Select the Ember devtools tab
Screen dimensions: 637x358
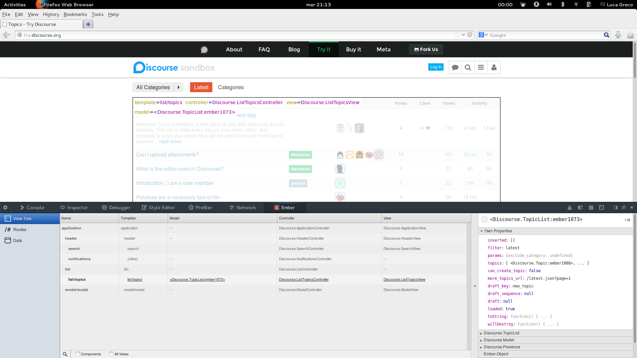click(x=284, y=208)
